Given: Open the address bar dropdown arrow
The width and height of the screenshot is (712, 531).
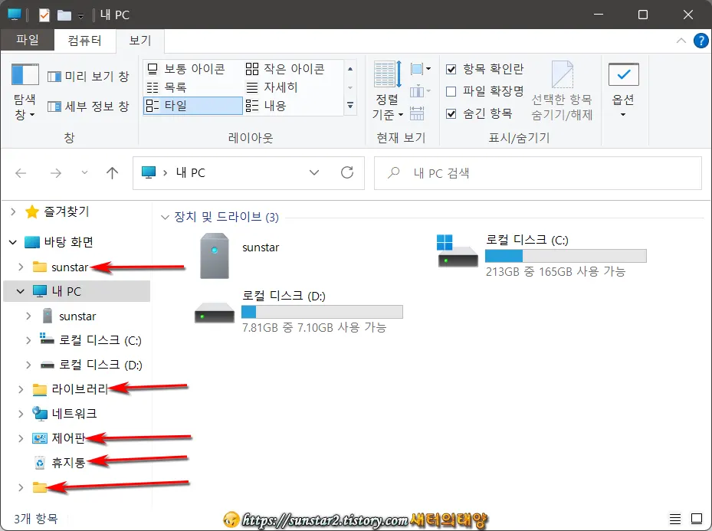Looking at the screenshot, I should coord(315,172).
